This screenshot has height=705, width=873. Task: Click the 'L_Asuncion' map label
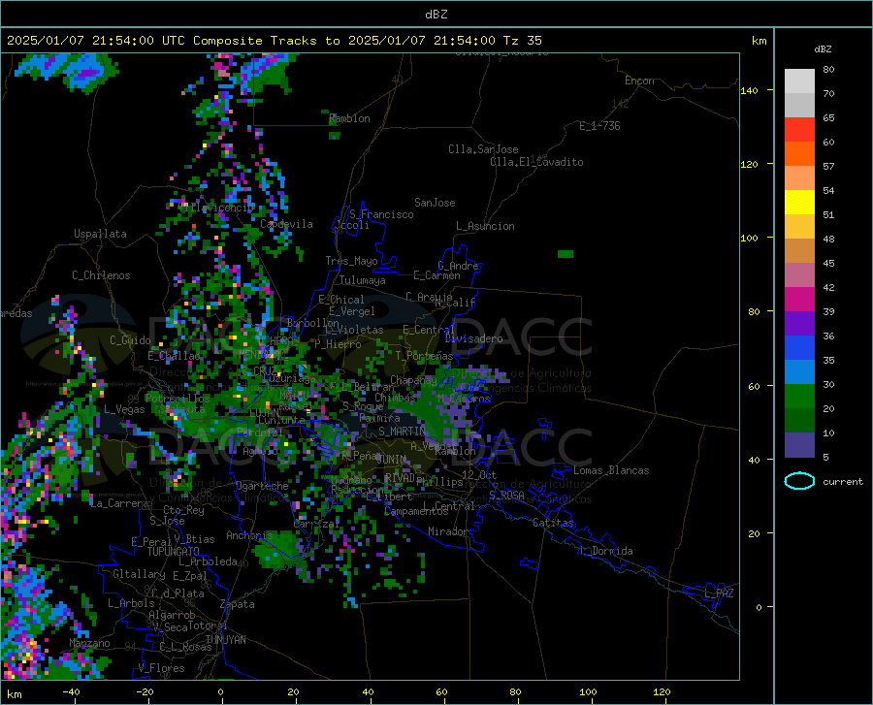point(486,226)
